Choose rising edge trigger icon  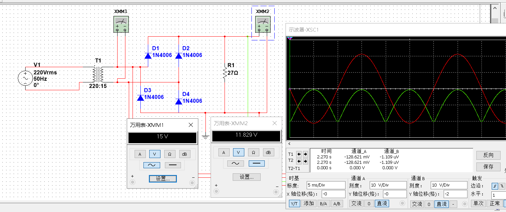pos(494,186)
